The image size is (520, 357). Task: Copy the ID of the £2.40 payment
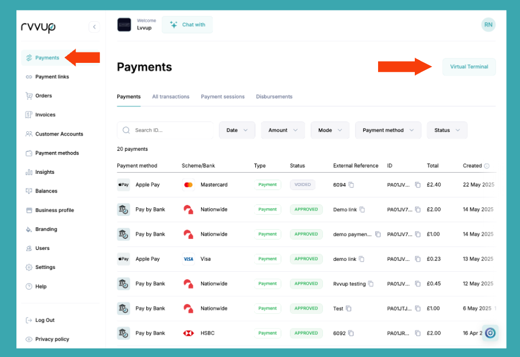(x=418, y=185)
